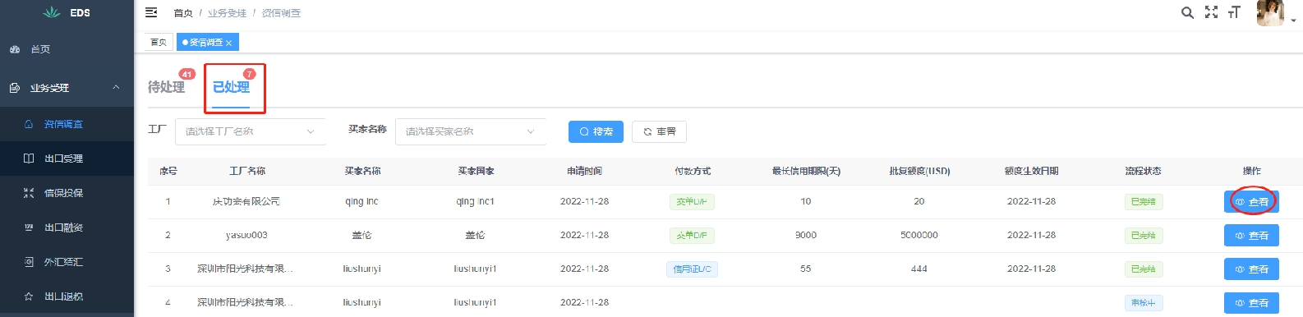Image resolution: width=1303 pixels, height=317 pixels.
Task: Open the header search icon
Action: pos(1187,12)
